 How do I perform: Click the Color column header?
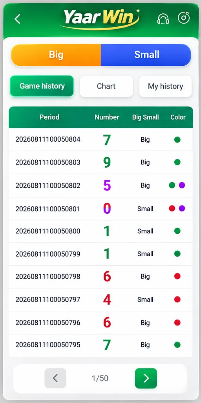(178, 117)
